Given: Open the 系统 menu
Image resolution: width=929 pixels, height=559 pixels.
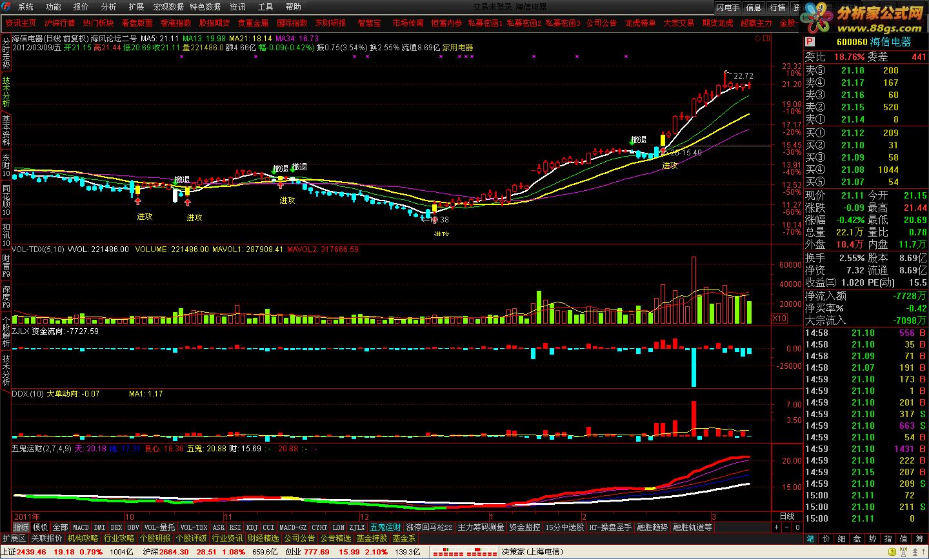Looking at the screenshot, I should (26, 6).
